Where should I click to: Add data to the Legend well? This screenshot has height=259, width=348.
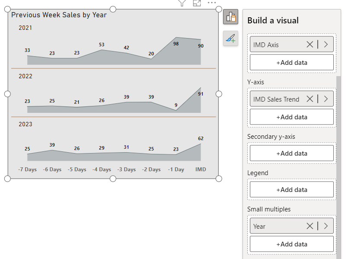point(292,189)
